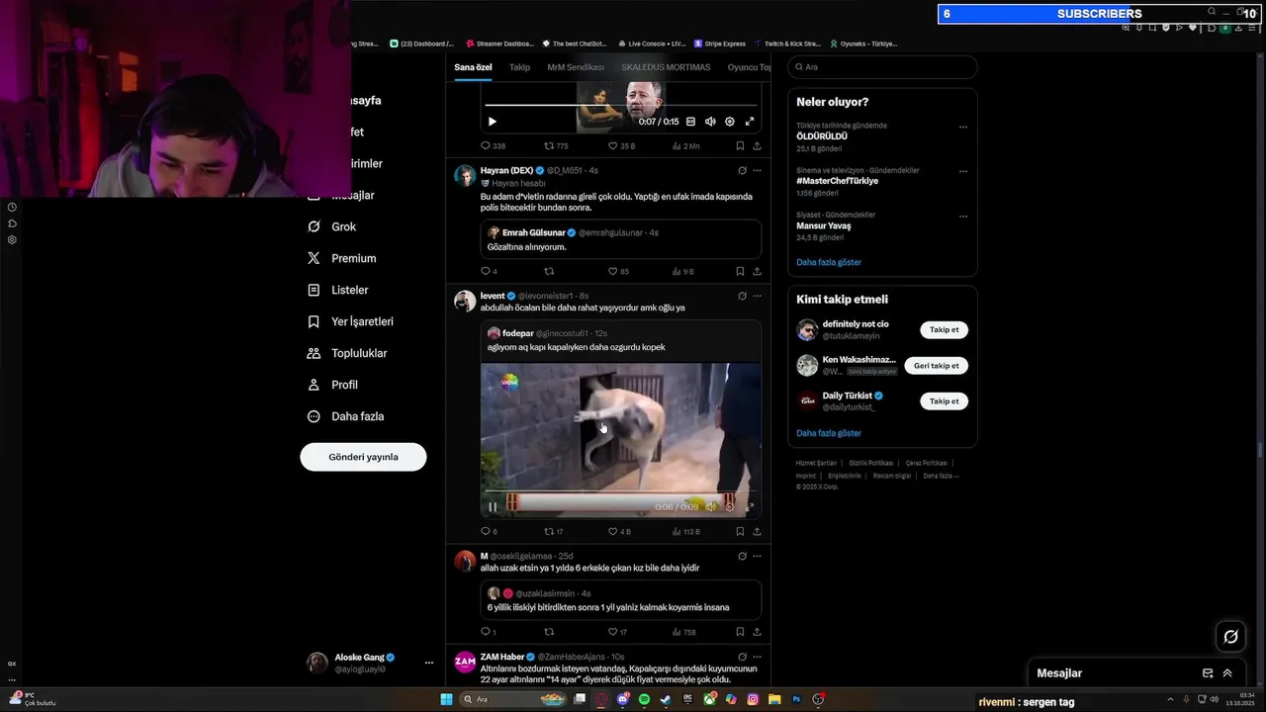The height and width of the screenshot is (712, 1266).
Task: Expand the Mesajlar panel
Action: 1227,673
